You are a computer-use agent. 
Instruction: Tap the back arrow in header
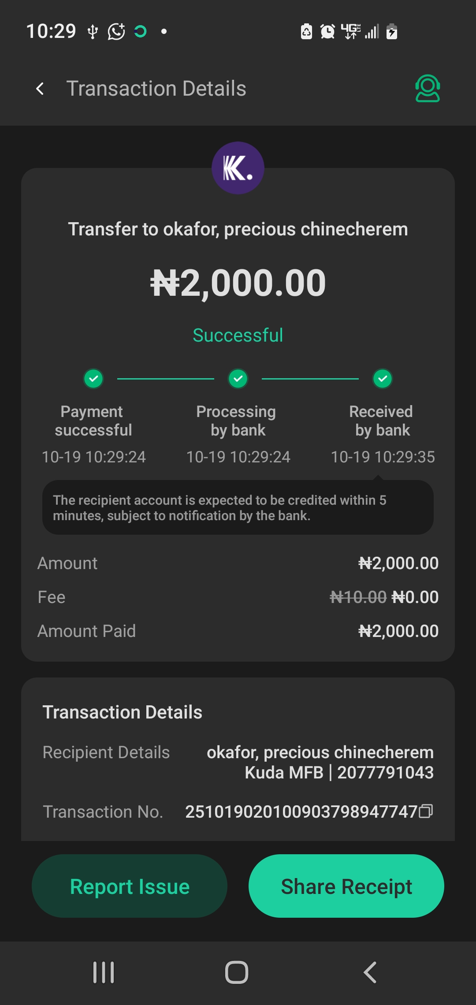click(40, 89)
